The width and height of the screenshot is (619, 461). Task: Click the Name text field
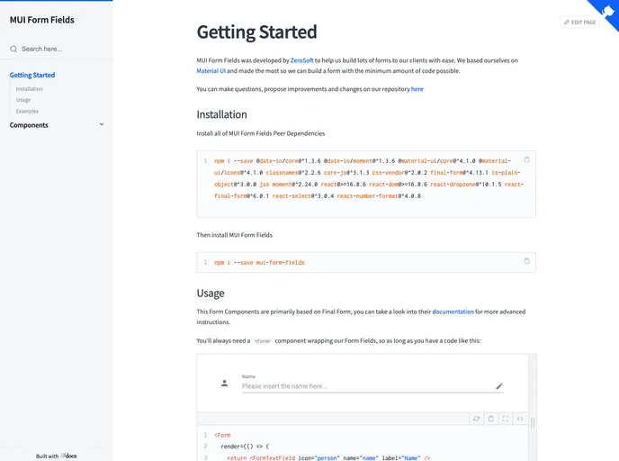click(372, 386)
